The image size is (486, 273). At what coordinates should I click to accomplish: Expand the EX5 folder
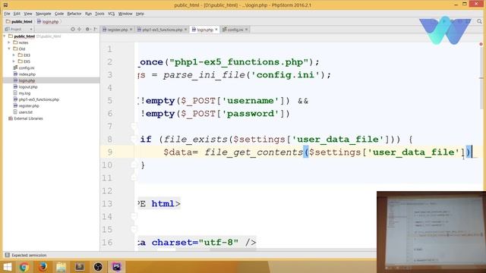pos(14,61)
